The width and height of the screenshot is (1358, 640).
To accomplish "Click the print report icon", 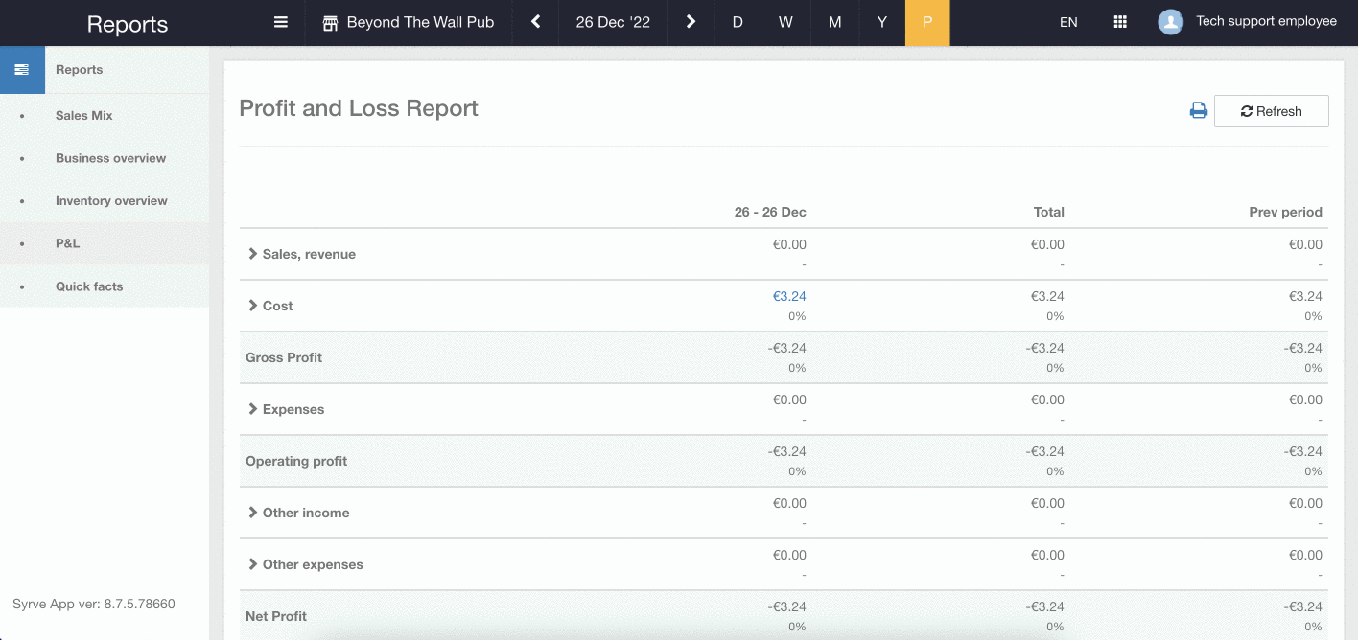I will pos(1198,111).
